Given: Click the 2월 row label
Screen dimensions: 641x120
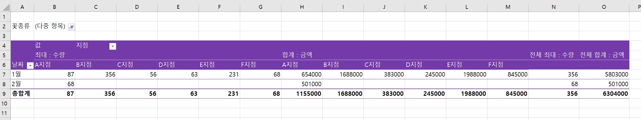Looking at the screenshot, I should tap(22, 84).
